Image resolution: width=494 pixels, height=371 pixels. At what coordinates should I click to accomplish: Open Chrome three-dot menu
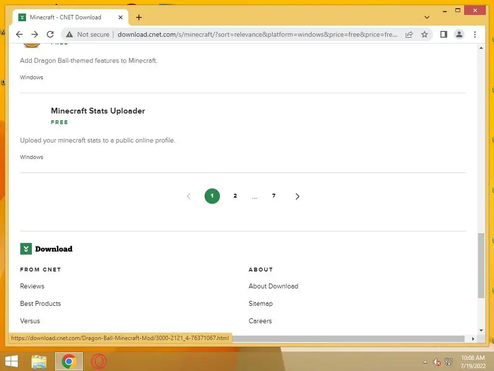click(x=475, y=34)
